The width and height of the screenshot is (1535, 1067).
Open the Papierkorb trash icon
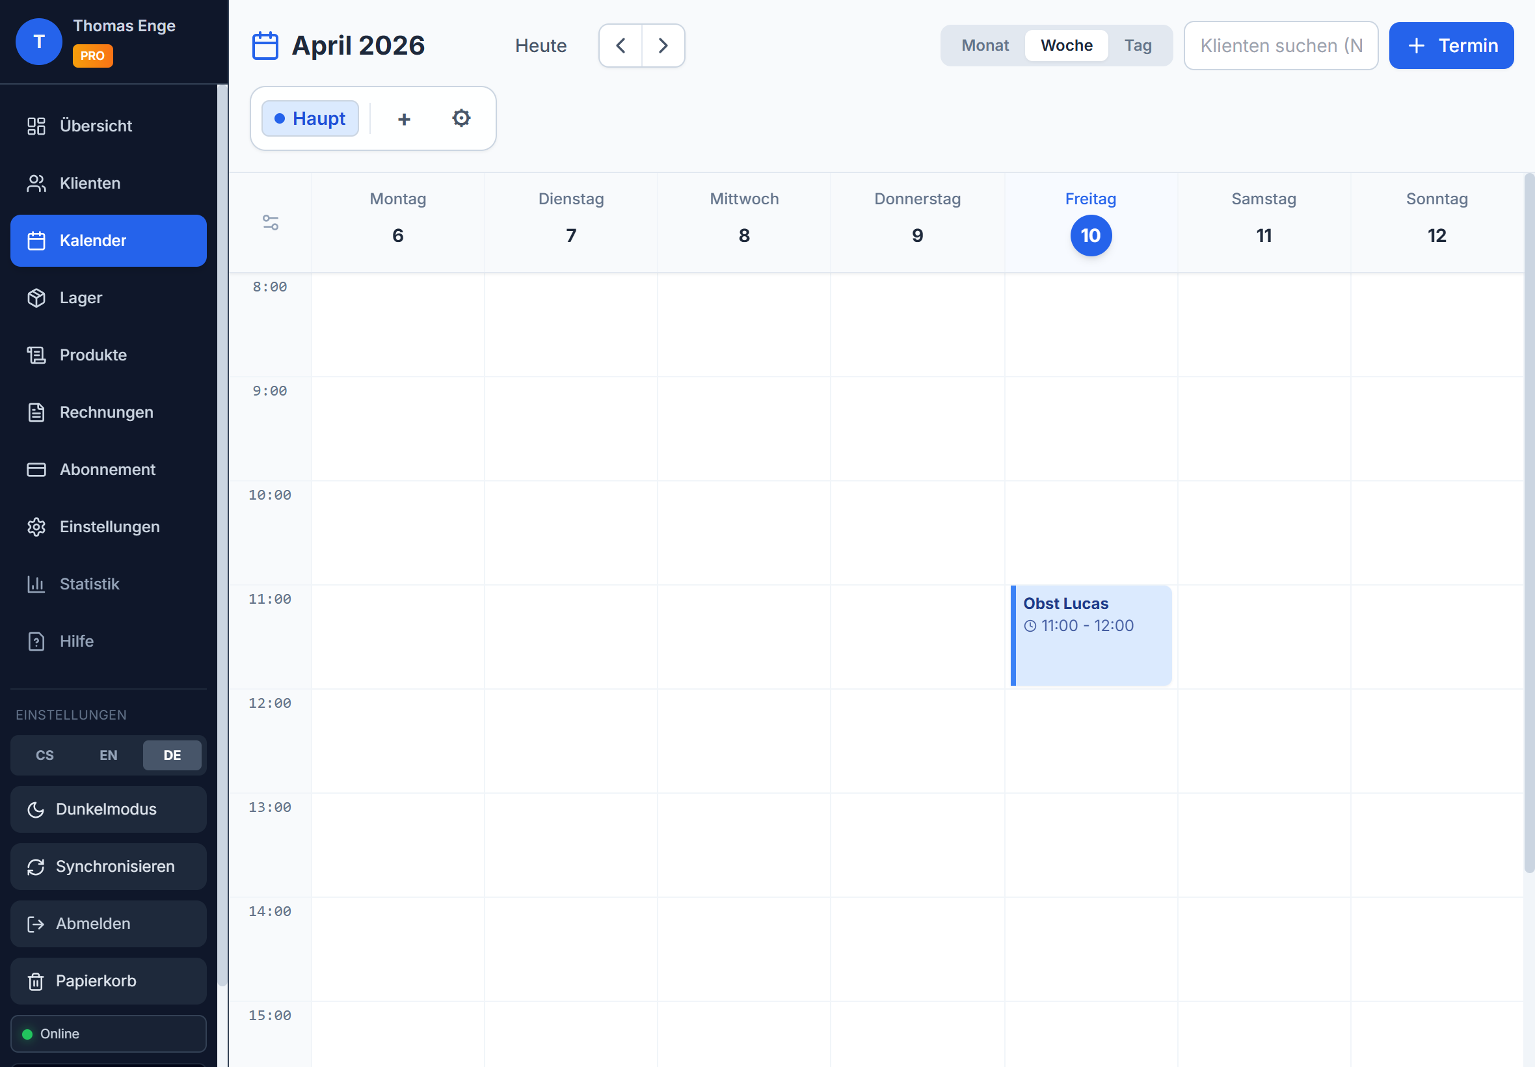click(36, 980)
